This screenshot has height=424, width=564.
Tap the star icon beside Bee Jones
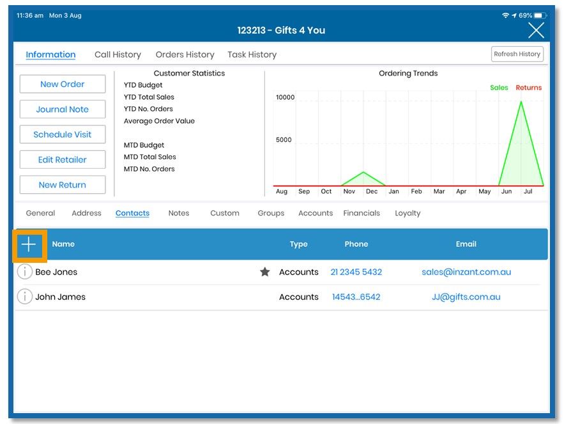point(264,272)
